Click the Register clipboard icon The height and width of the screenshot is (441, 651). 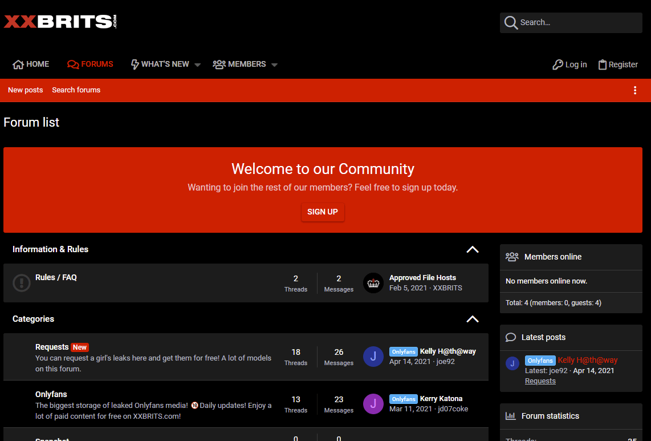pyautogui.click(x=603, y=64)
